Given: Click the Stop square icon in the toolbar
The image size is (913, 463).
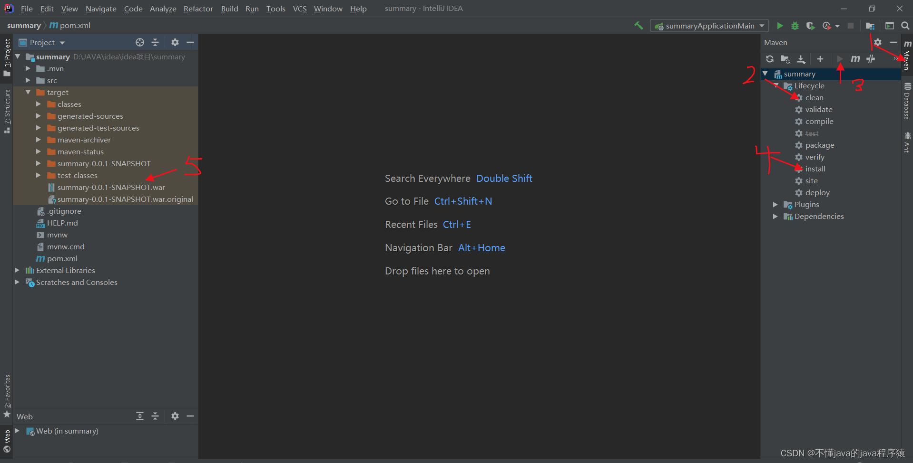Looking at the screenshot, I should pyautogui.click(x=851, y=26).
